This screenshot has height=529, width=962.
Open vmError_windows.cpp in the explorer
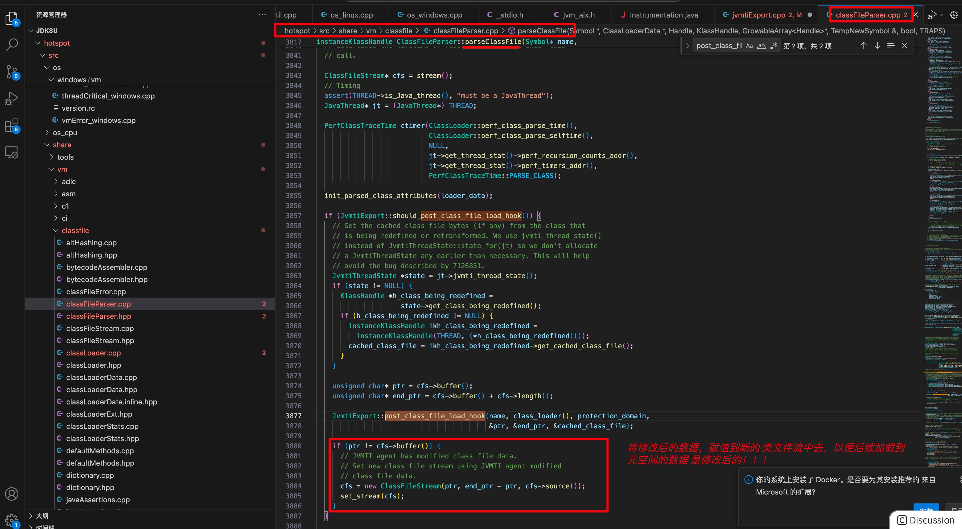pyautogui.click(x=150, y=120)
